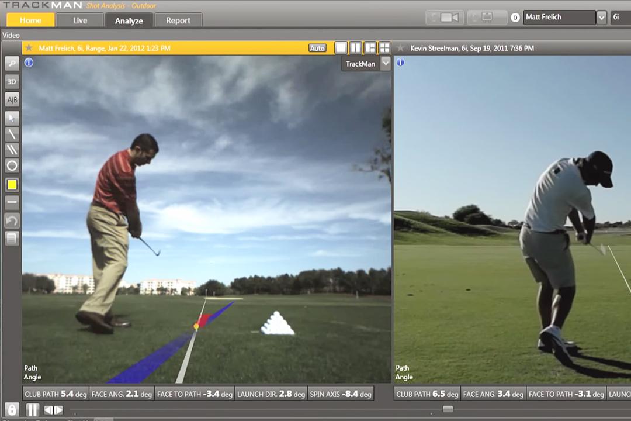Click Path Angle label in left video
631x421 pixels.
[32, 372]
